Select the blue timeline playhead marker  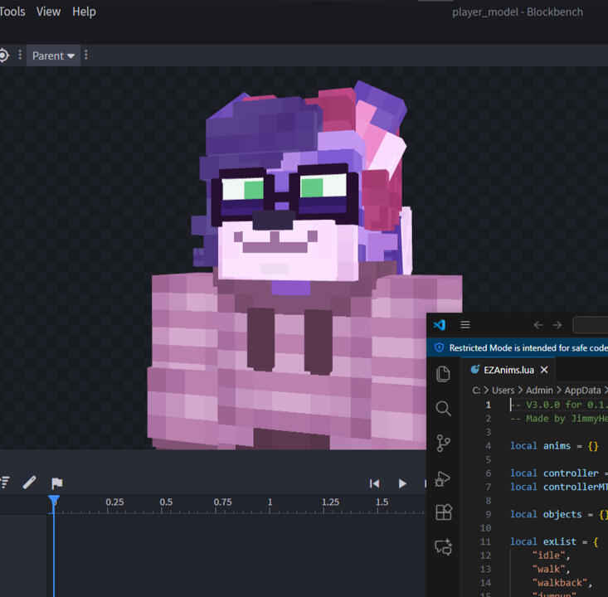coord(54,500)
